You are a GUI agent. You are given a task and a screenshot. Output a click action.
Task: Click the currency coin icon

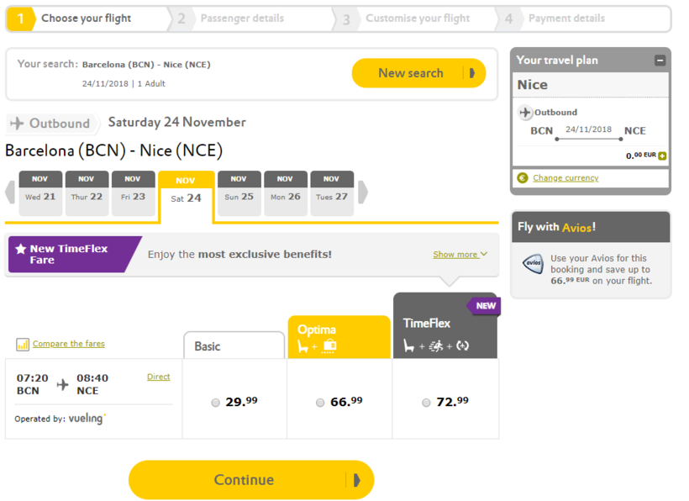523,178
